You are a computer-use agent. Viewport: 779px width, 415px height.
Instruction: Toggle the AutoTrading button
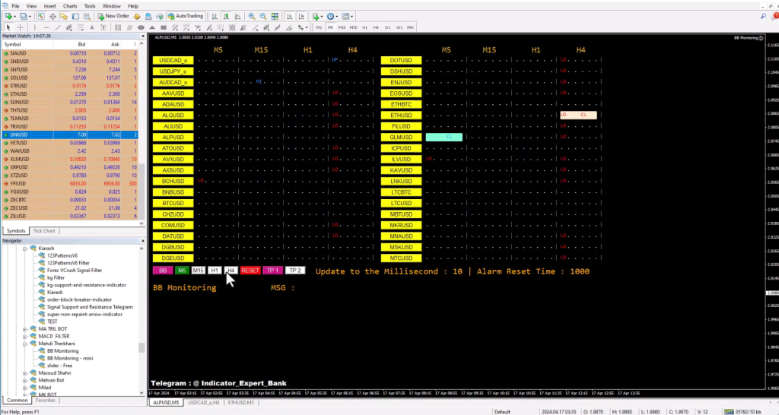tap(186, 17)
